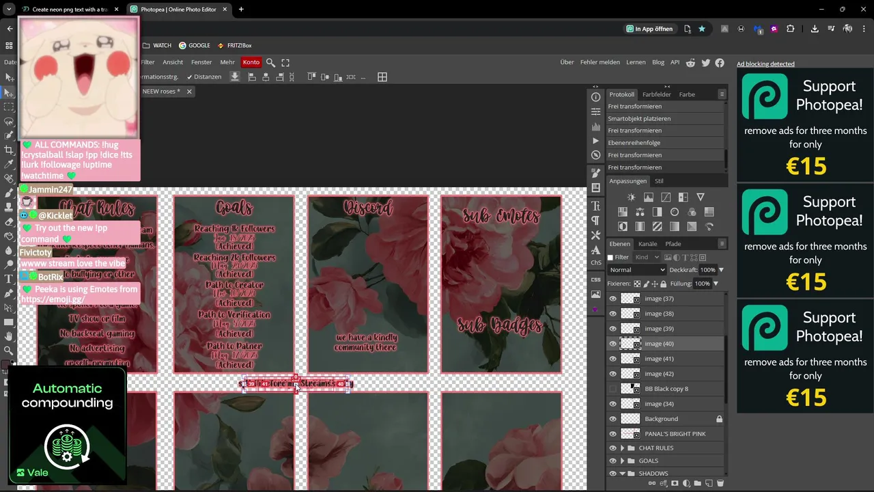Viewport: 874px width, 492px height.
Task: Open the Character panel icon
Action: coord(595,206)
